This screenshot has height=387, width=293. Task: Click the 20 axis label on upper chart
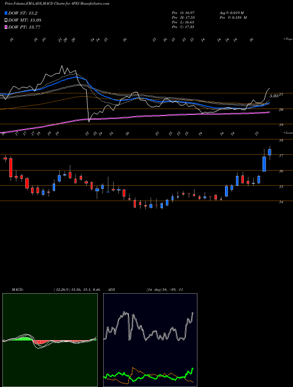[281, 110]
